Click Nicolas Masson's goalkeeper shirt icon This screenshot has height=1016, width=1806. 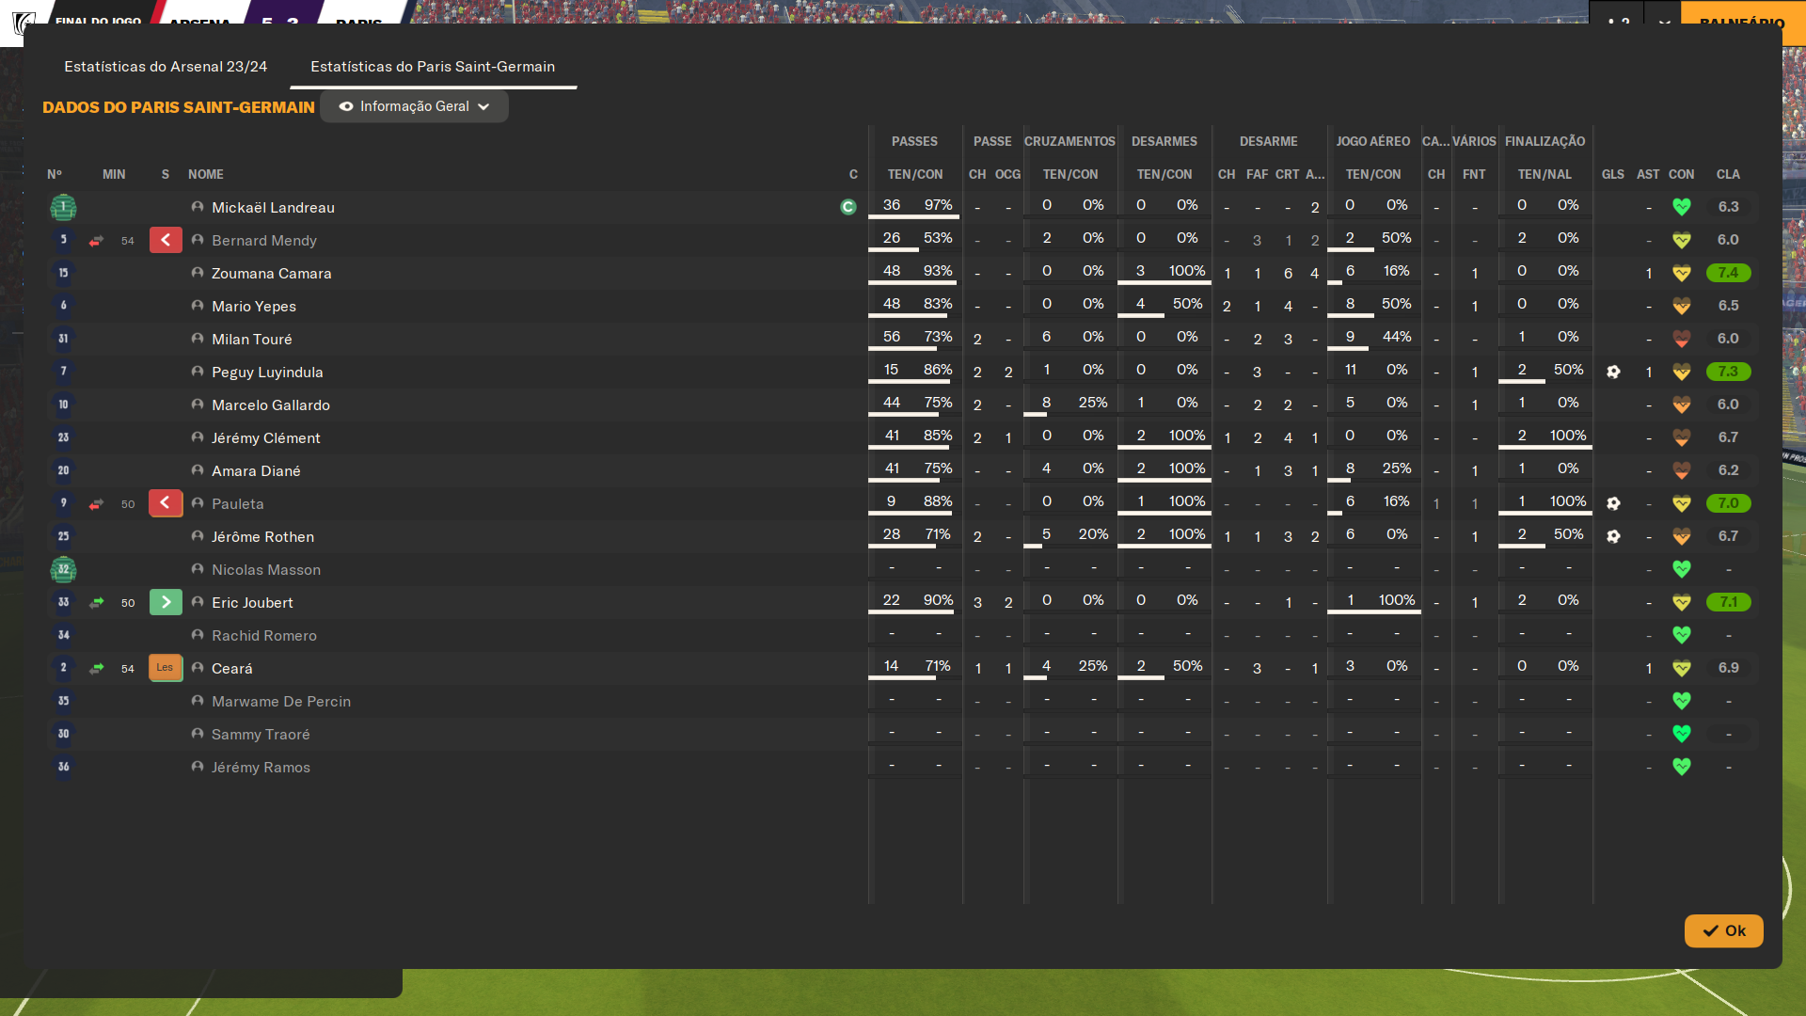coord(63,569)
